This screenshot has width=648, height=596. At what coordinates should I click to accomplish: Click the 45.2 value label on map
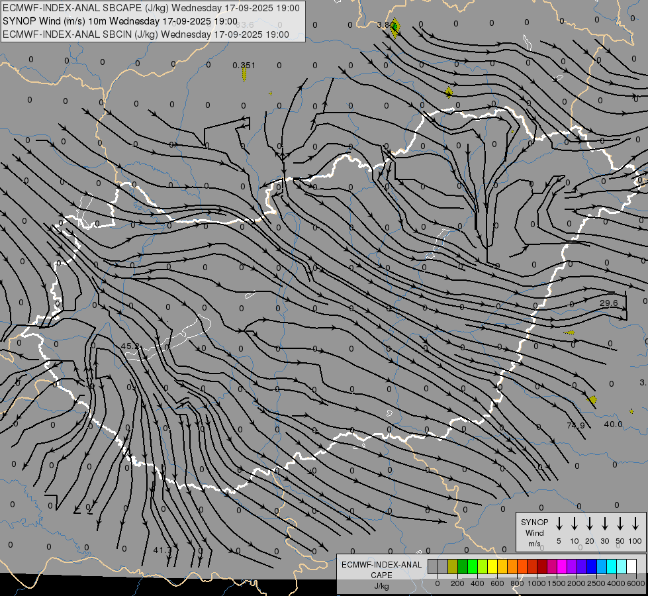coord(130,346)
